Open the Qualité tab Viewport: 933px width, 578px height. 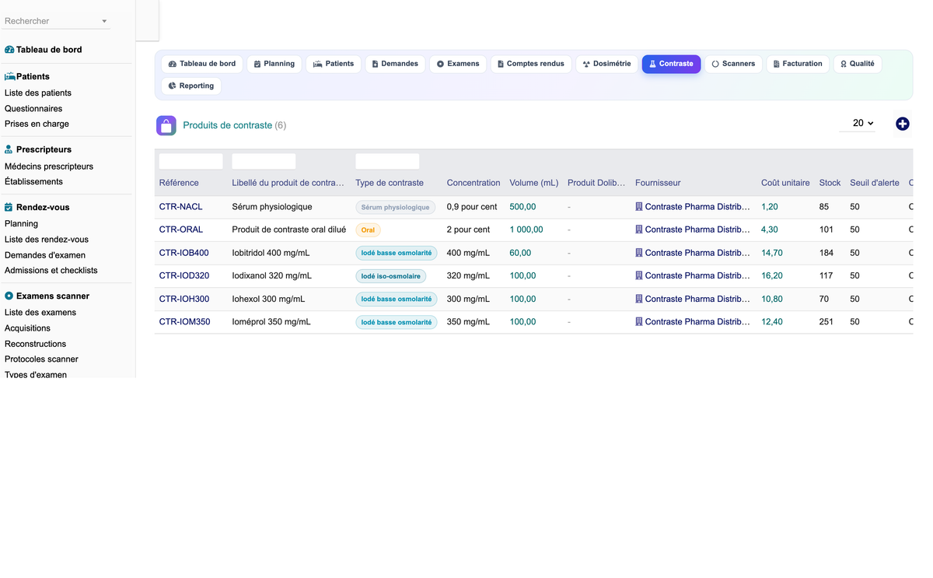point(857,64)
